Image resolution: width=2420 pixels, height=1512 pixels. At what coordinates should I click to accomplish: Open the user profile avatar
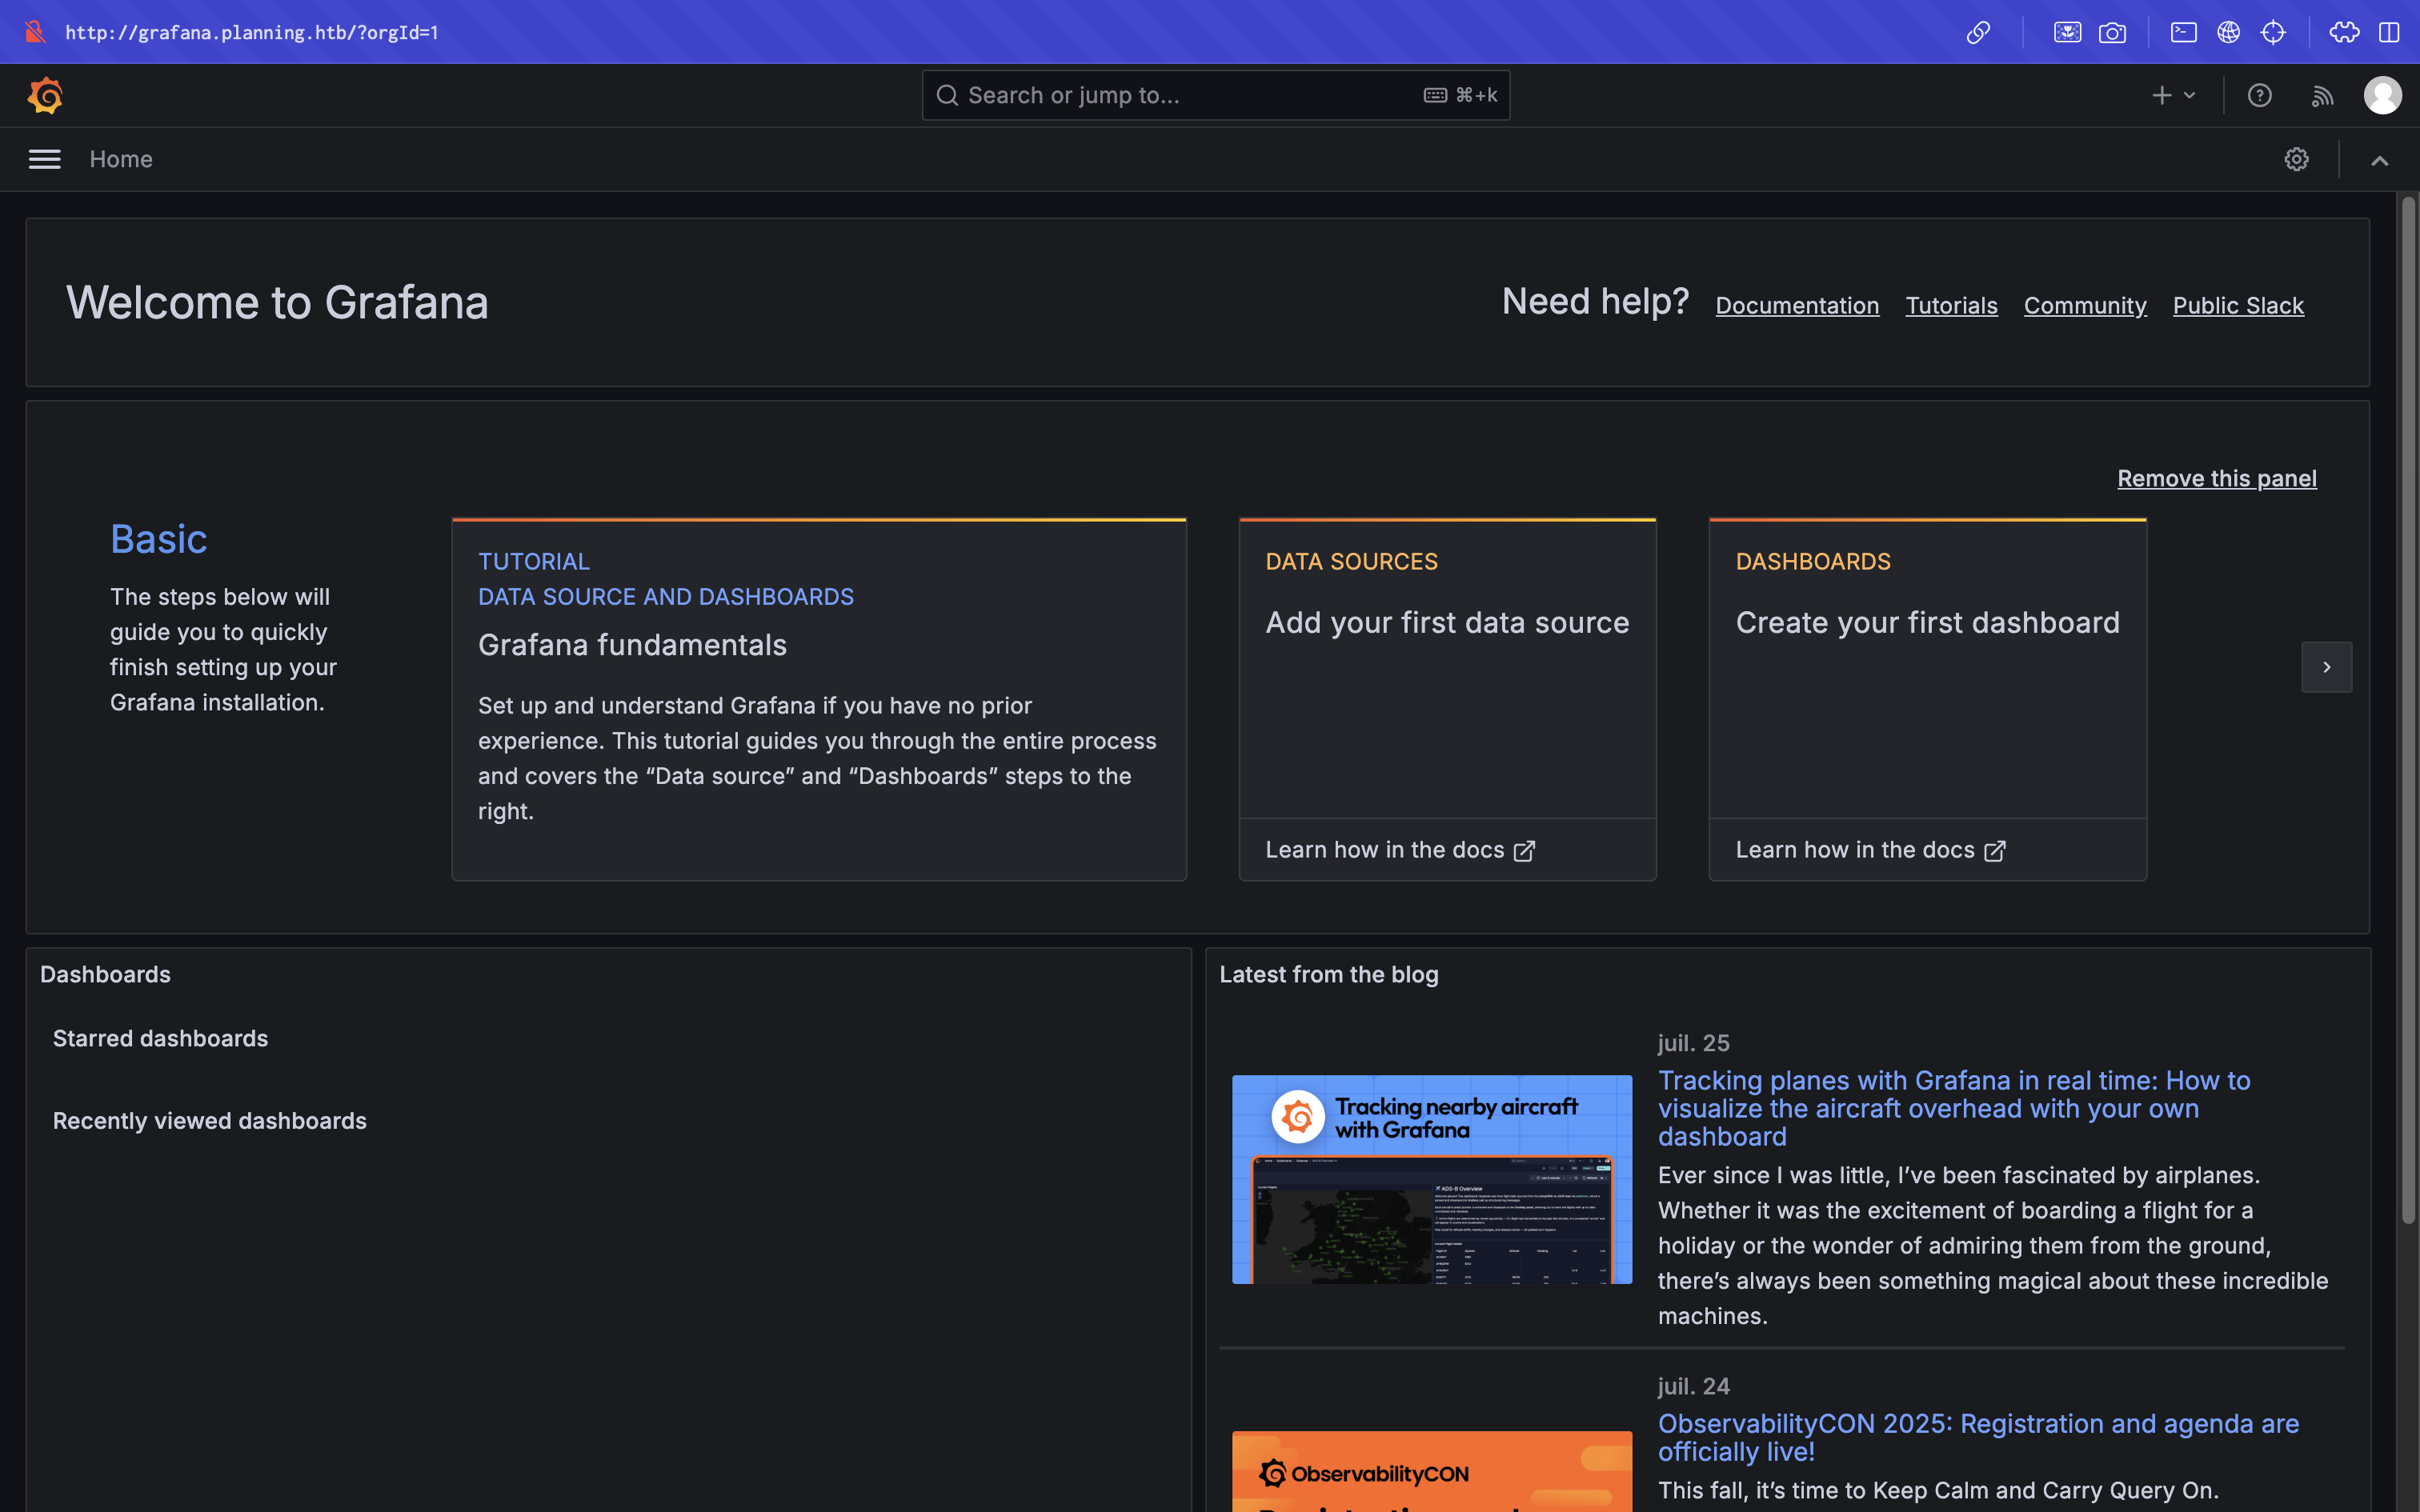click(x=2382, y=95)
